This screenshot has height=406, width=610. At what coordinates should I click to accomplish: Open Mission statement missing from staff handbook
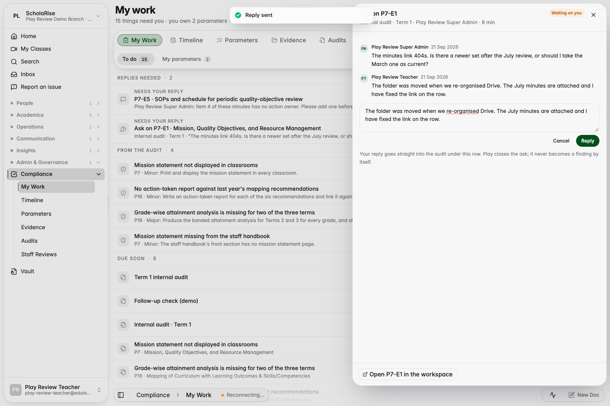(230, 240)
